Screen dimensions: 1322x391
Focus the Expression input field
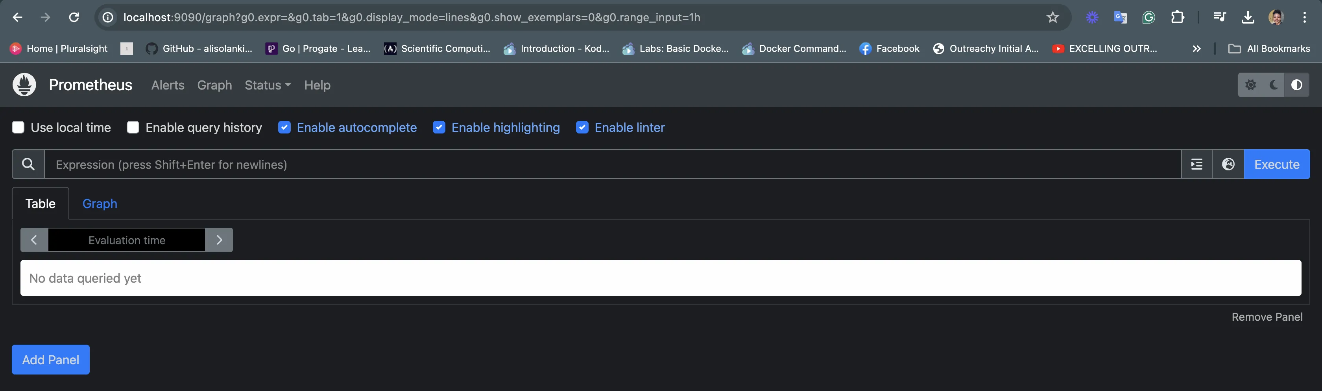613,164
